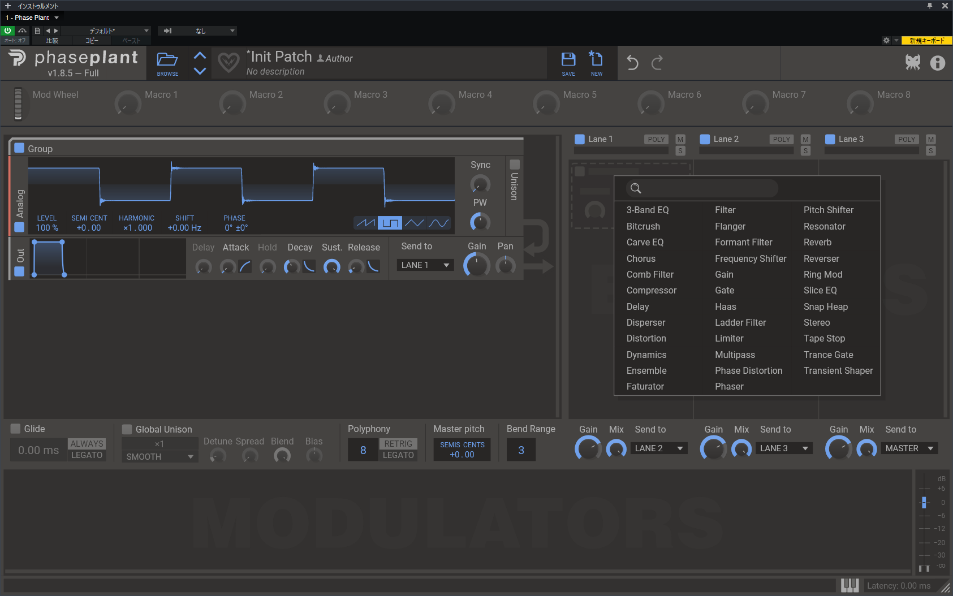Open the Out module Send to LANE 1 dropdown
Screen dimensions: 953x596
425,265
